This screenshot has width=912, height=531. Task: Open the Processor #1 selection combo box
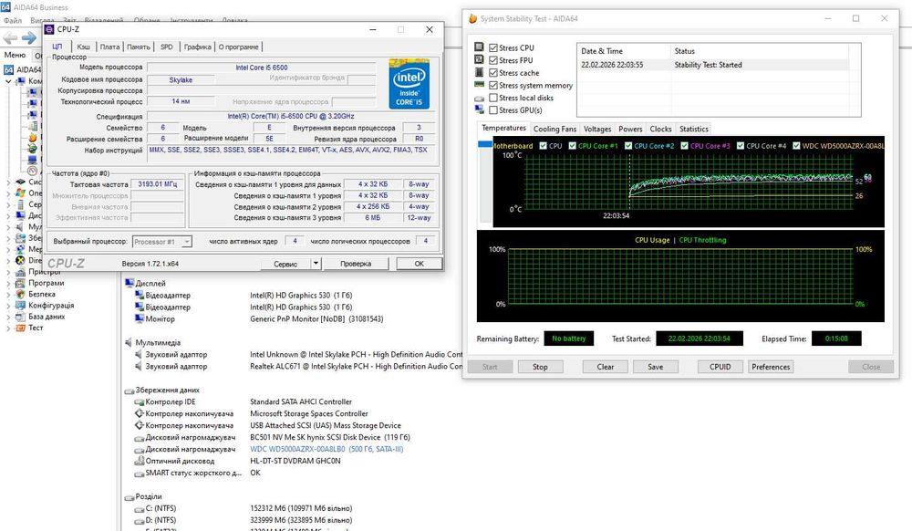[x=162, y=242]
